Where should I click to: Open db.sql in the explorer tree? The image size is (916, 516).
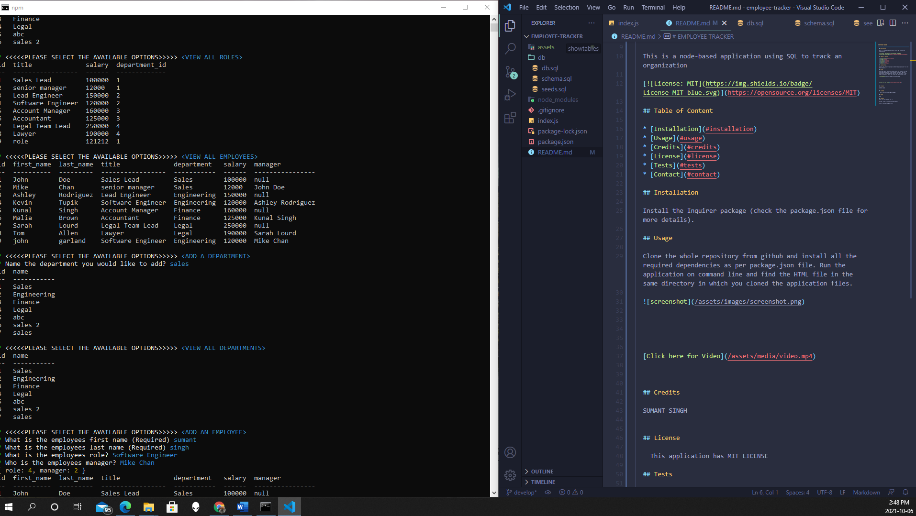tap(549, 68)
